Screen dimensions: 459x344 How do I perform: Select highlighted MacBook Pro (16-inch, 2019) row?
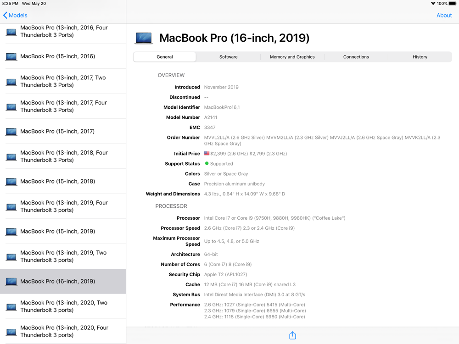tap(63, 282)
